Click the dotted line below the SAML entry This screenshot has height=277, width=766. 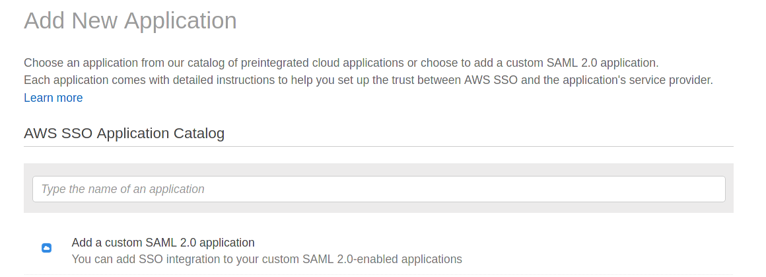[x=378, y=274]
